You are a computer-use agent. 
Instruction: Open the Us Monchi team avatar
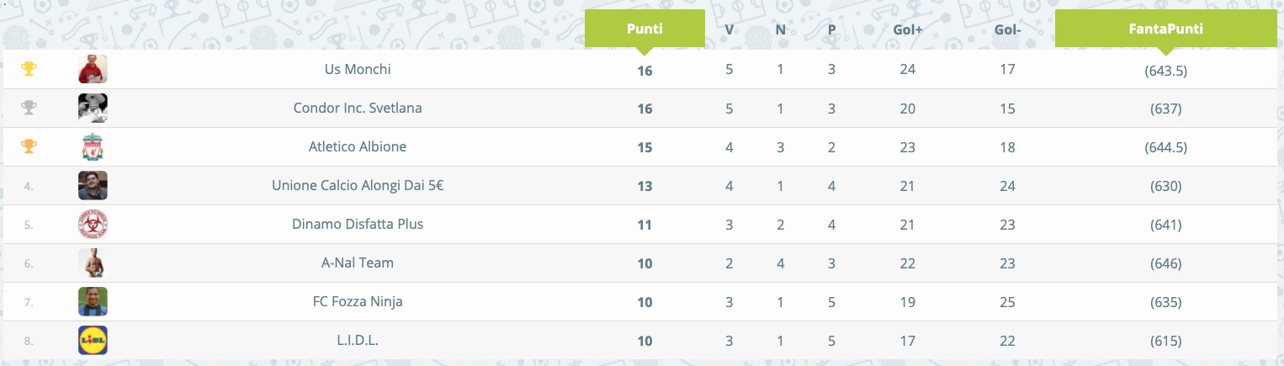pyautogui.click(x=93, y=69)
